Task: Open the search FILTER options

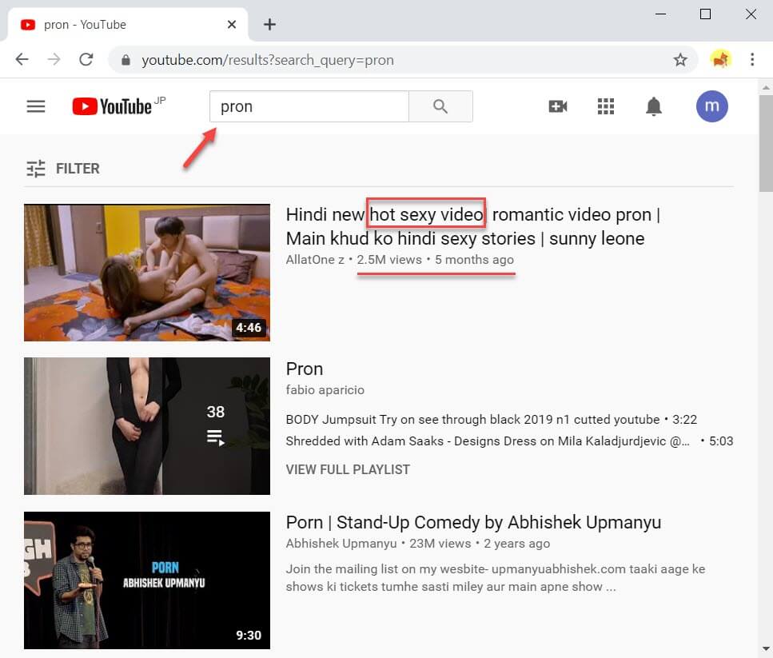Action: [63, 169]
